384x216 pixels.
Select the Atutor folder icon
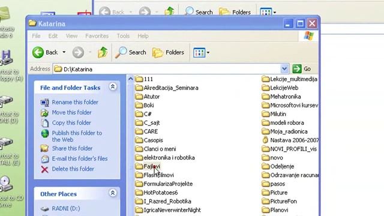pyautogui.click(x=139, y=97)
